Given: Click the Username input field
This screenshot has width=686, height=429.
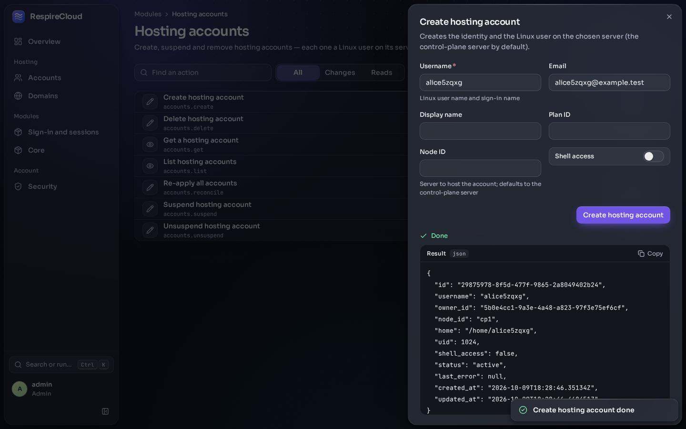Looking at the screenshot, I should pyautogui.click(x=480, y=82).
